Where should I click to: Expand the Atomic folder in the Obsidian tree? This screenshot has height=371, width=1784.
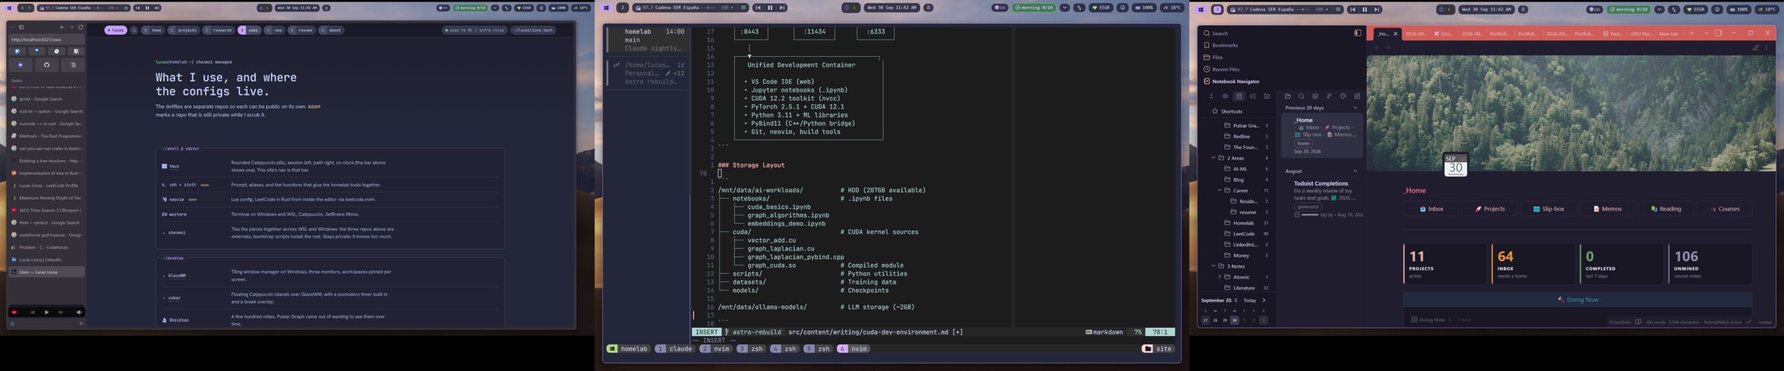[x=1219, y=277]
